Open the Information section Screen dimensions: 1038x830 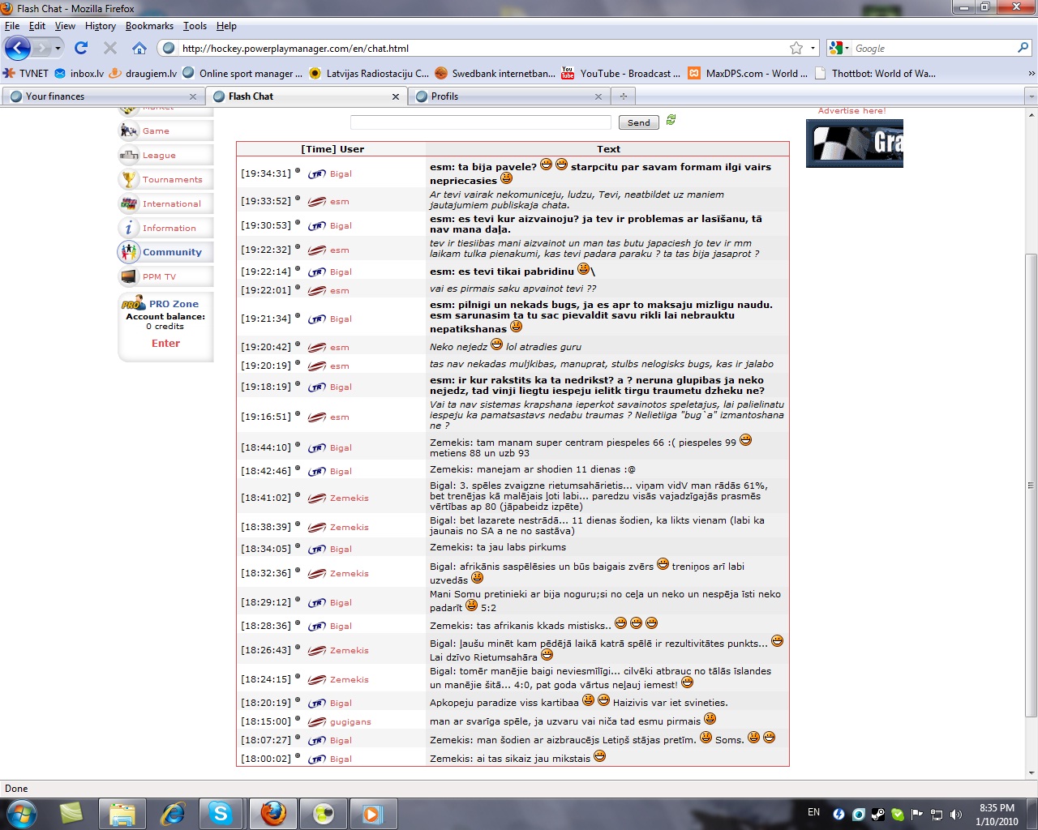tap(165, 228)
